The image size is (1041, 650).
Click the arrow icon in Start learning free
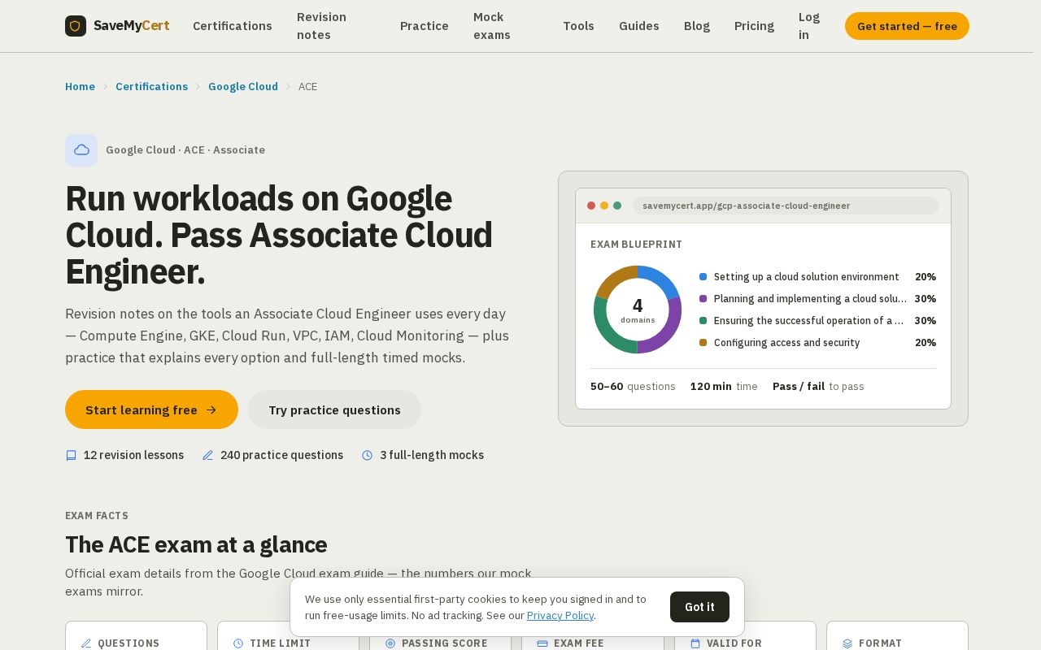click(211, 410)
